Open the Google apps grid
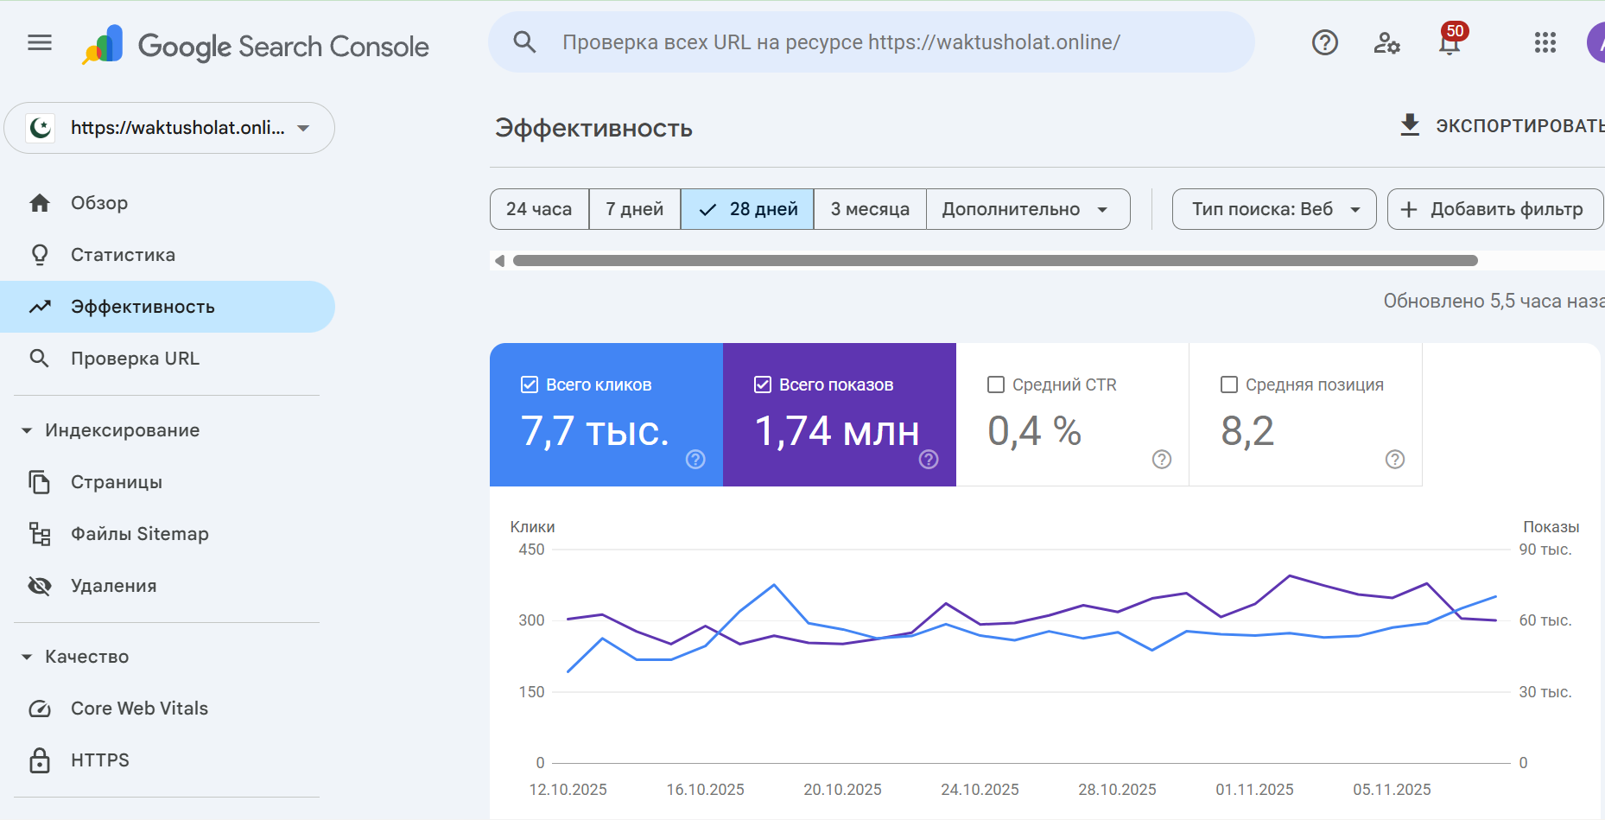Viewport: 1605px width, 820px height. click(x=1545, y=42)
